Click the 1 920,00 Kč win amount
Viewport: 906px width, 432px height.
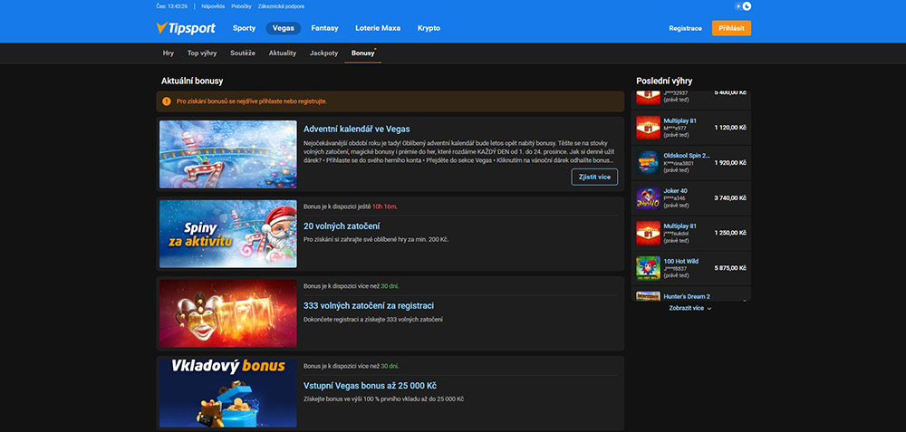730,162
